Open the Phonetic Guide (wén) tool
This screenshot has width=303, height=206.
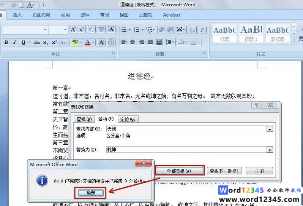click(x=101, y=29)
